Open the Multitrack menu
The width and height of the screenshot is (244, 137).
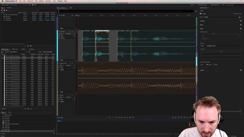click(30, 1)
